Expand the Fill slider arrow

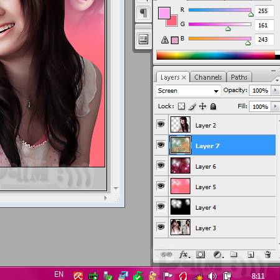pyautogui.click(x=276, y=106)
